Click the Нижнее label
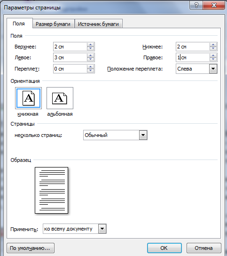Screen dimensions: 227x256 (x=152, y=47)
